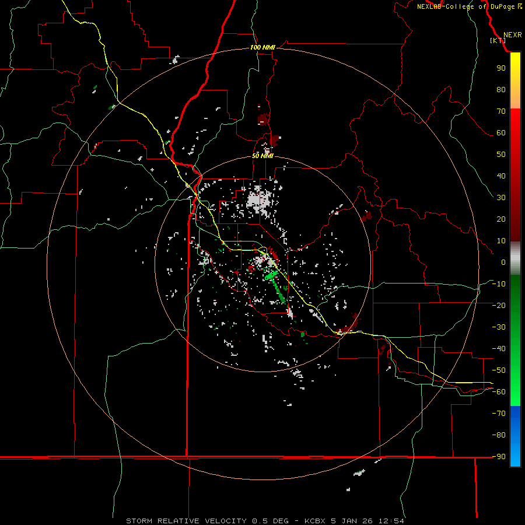Click the 50 value on velocity scale
Image resolution: width=525 pixels, height=525 pixels.
pyautogui.click(x=501, y=155)
